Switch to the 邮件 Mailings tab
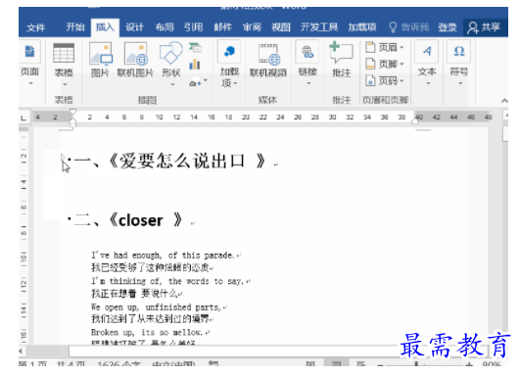519x376 pixels. click(x=222, y=27)
